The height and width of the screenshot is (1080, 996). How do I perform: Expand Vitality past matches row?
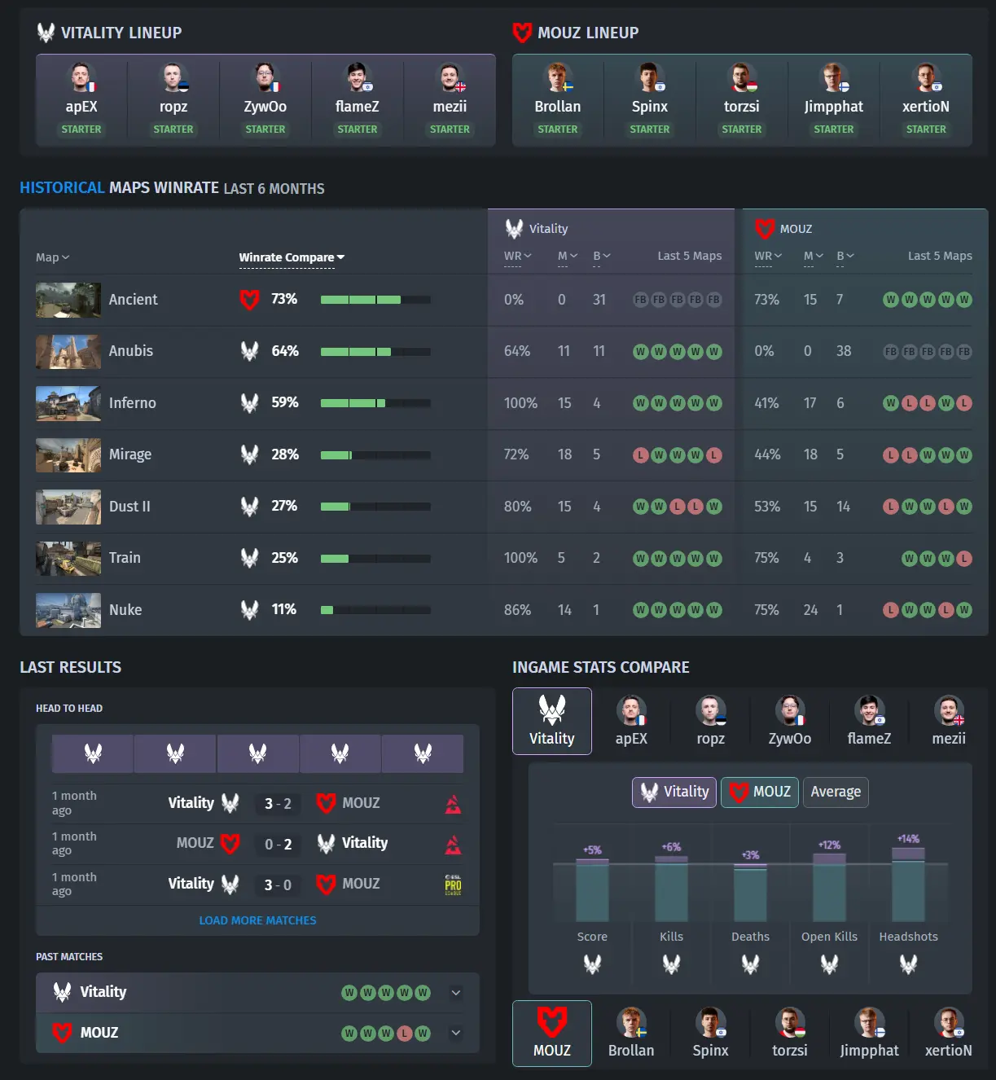[x=456, y=992]
